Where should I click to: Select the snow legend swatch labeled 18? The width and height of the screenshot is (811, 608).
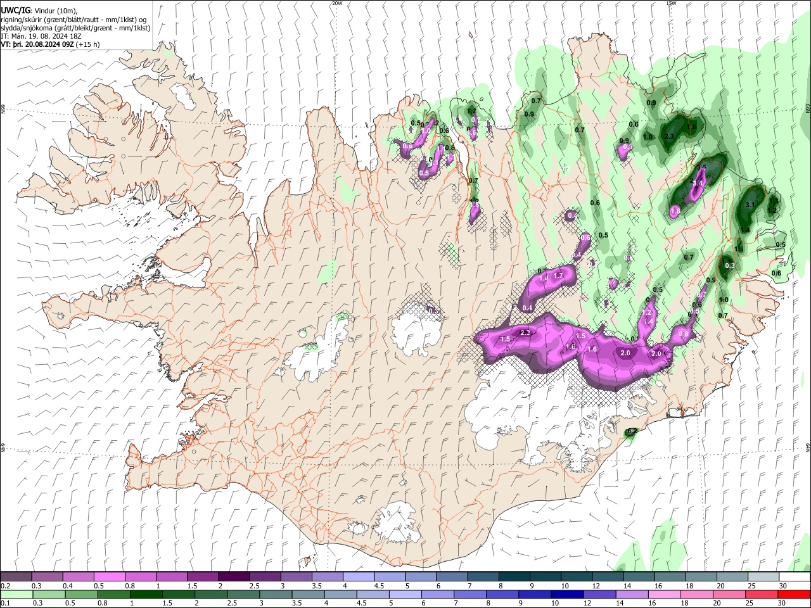(700, 576)
